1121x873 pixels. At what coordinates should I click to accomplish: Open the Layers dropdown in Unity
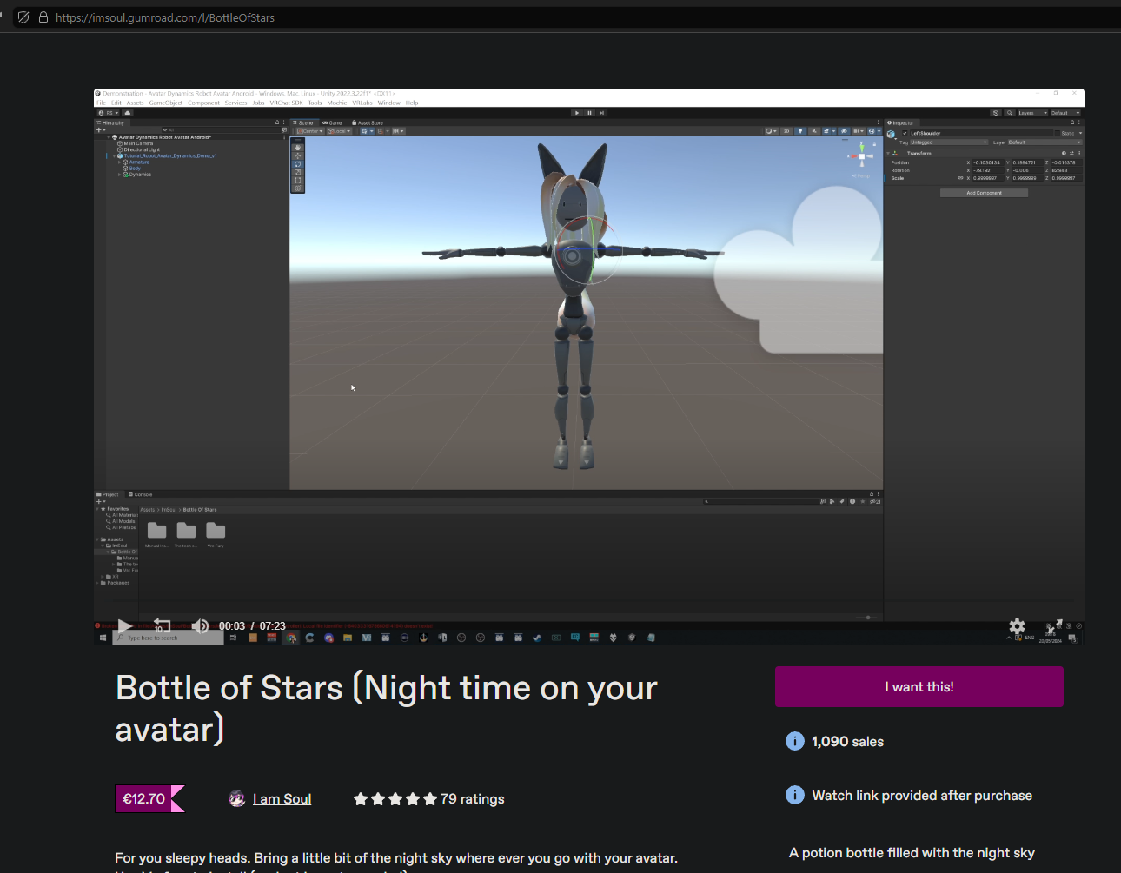tap(1032, 113)
